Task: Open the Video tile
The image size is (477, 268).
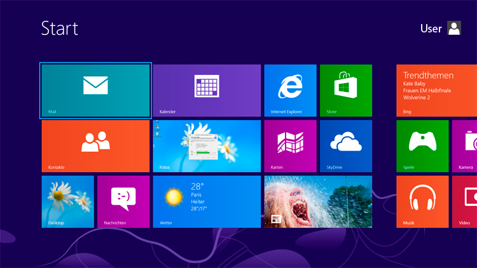Action: [x=465, y=201]
